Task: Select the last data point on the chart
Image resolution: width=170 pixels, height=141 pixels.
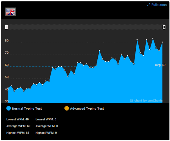Action: pos(162,42)
